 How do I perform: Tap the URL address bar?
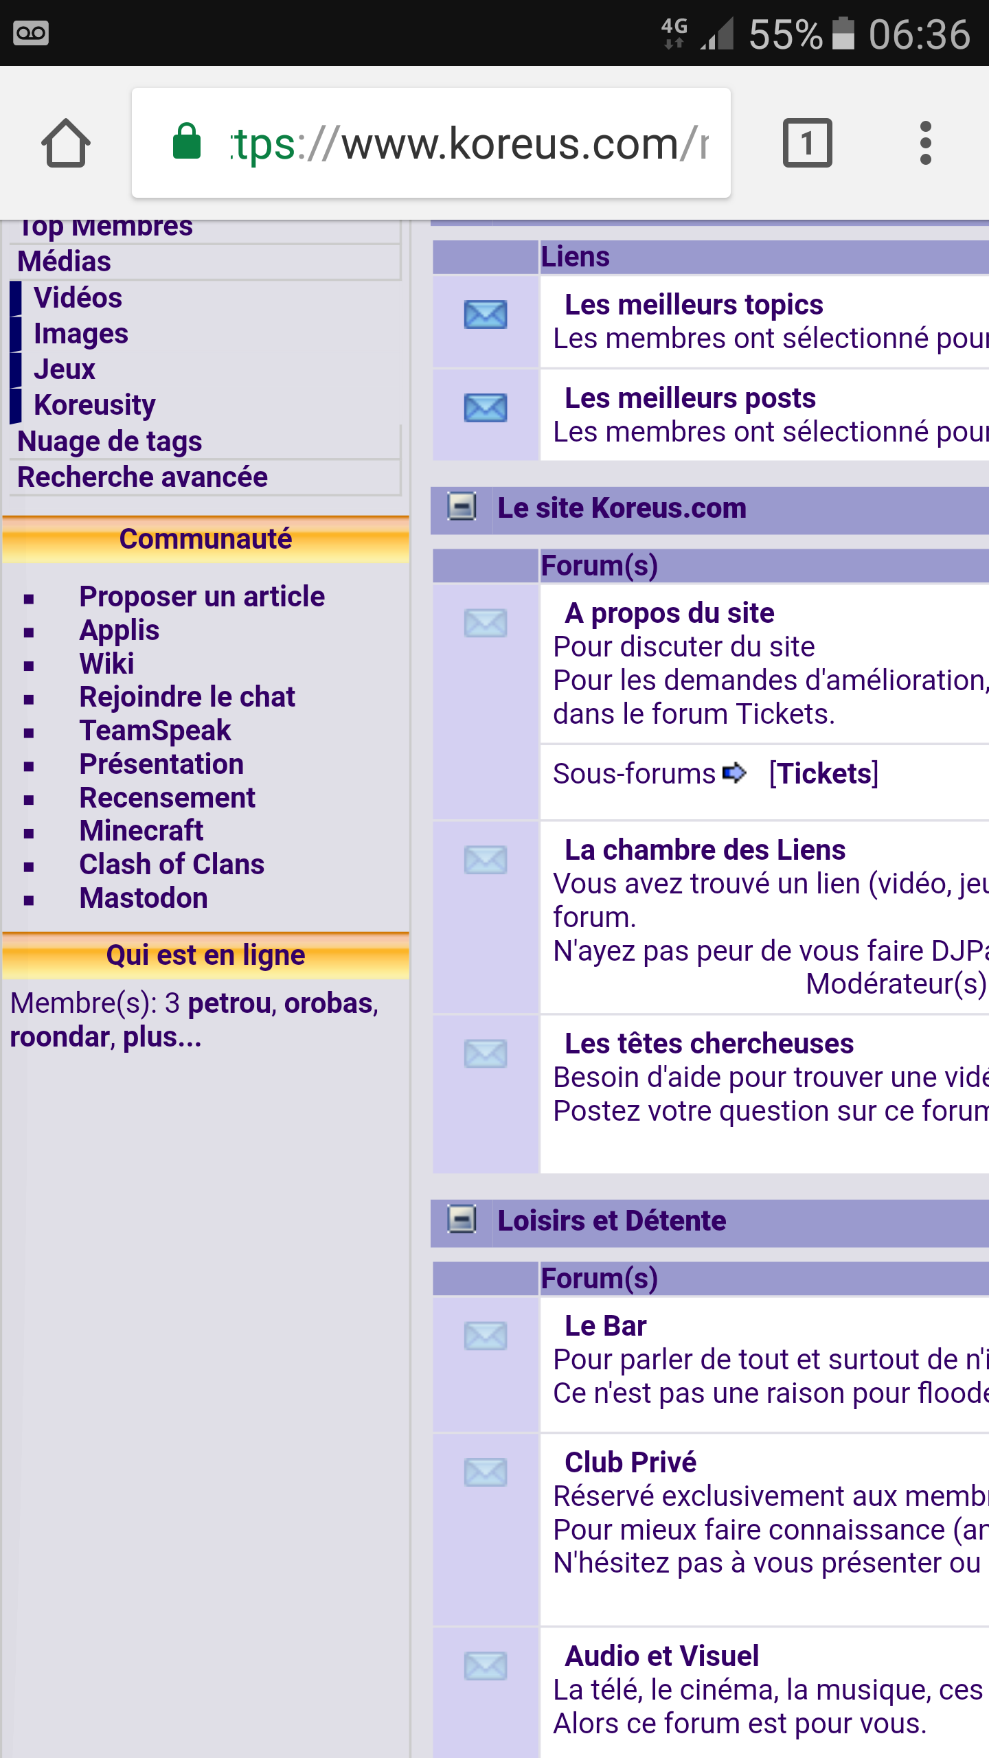(x=467, y=143)
